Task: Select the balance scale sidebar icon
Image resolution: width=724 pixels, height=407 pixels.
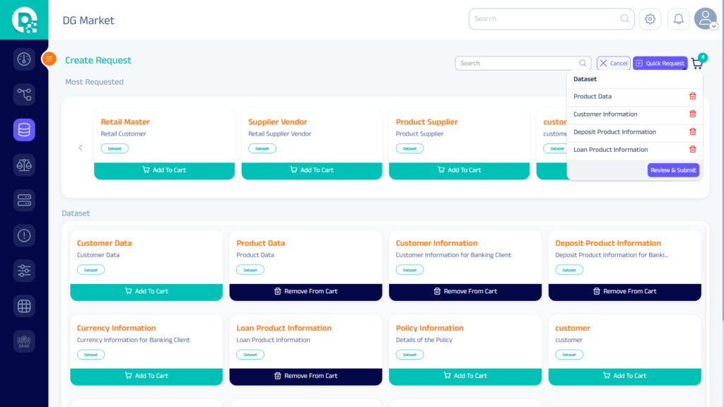Action: [x=24, y=165]
